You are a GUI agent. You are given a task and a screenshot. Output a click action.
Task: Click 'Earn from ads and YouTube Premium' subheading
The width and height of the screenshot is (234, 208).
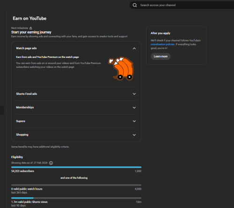click(47, 57)
